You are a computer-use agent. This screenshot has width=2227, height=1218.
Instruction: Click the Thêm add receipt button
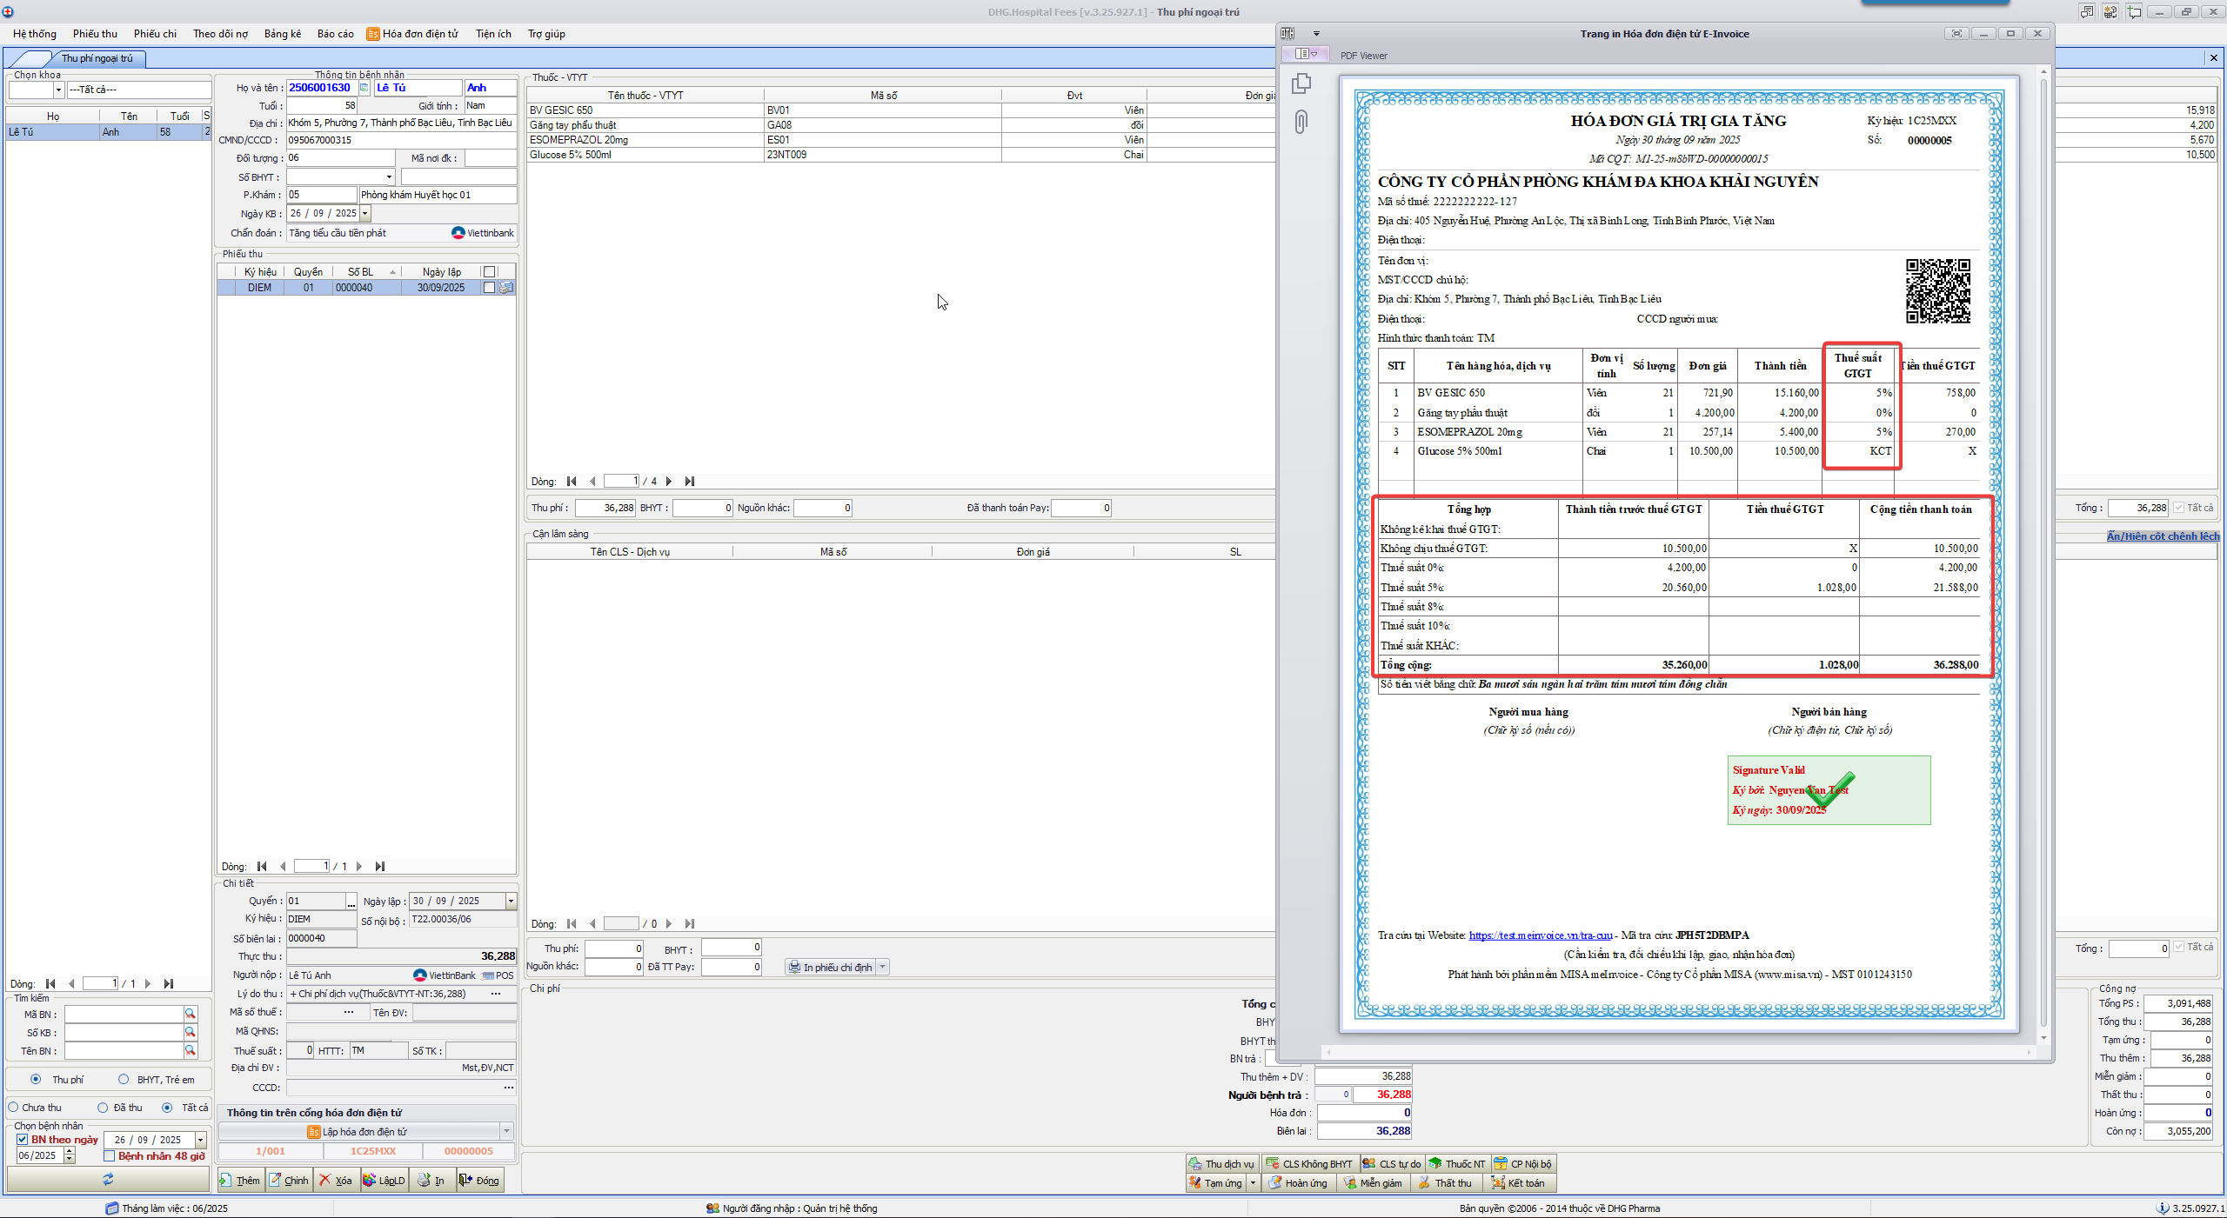239,1180
